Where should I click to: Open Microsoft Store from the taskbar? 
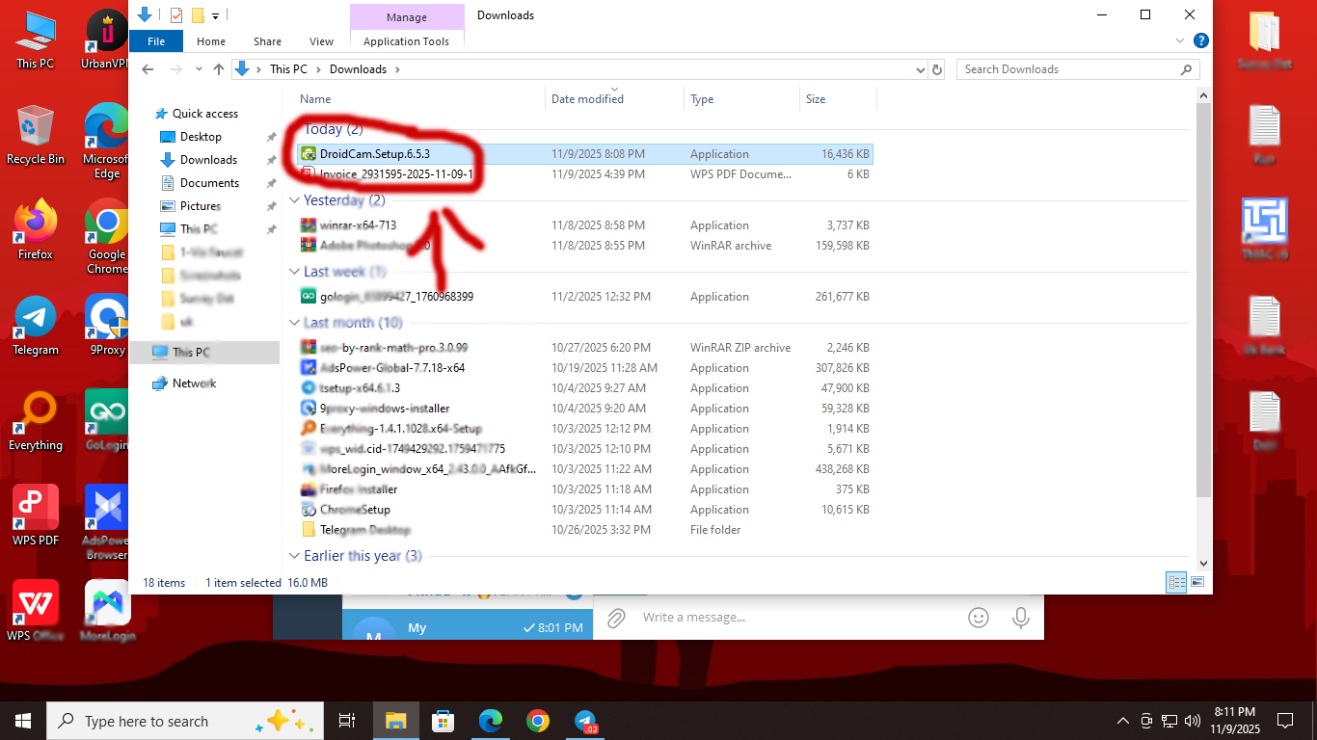[443, 721]
